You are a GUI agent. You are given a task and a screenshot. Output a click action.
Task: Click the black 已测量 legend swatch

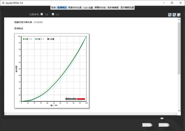point(48,39)
